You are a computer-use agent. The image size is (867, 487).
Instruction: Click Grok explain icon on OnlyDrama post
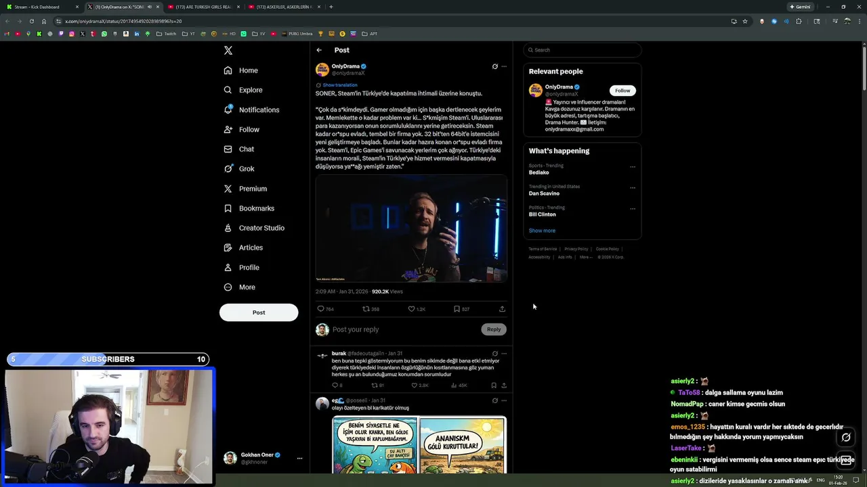(495, 66)
